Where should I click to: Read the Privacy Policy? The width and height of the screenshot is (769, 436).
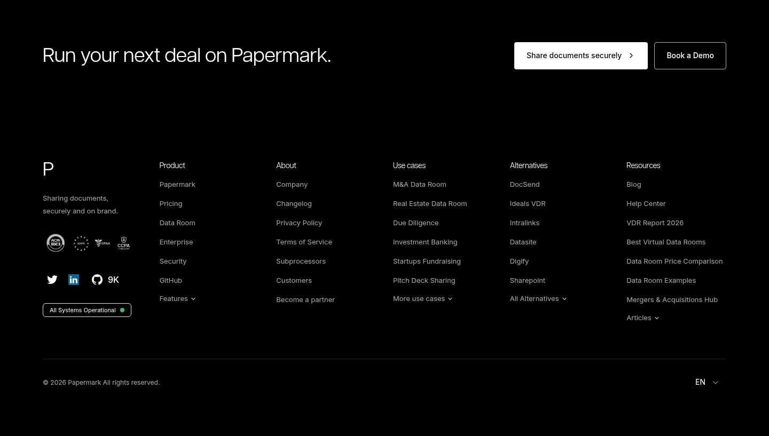[299, 223]
